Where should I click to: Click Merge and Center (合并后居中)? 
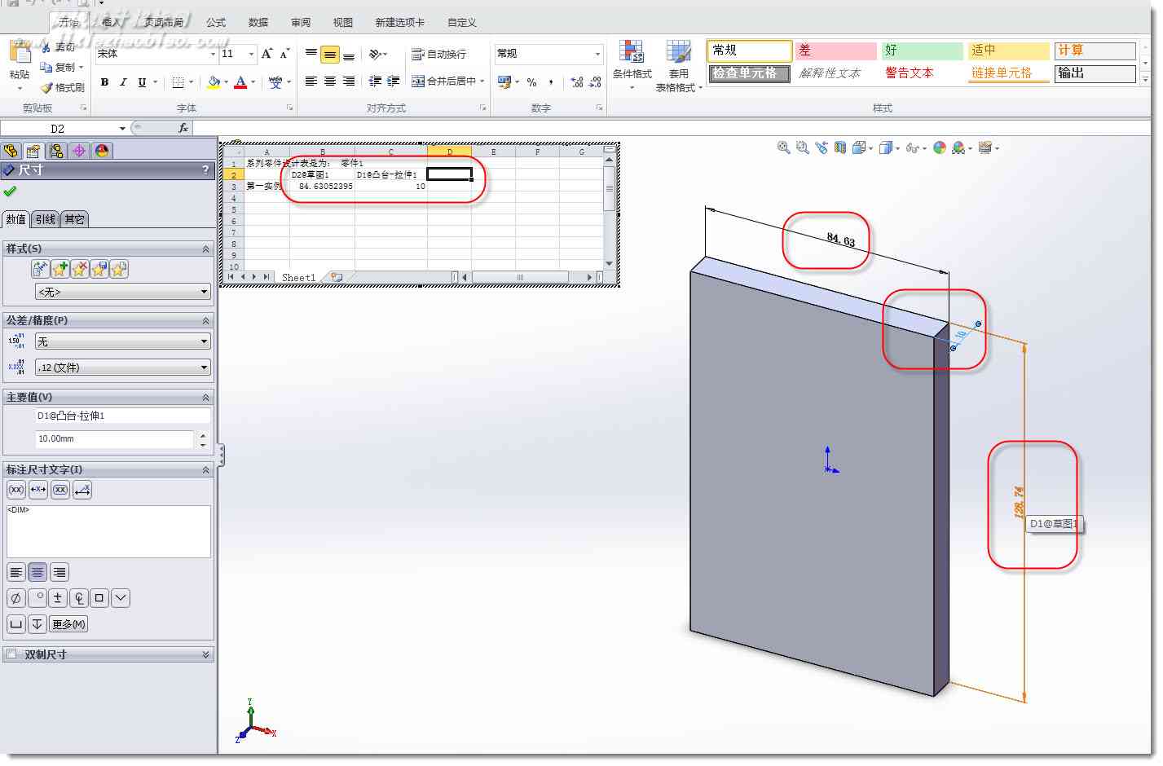(x=443, y=81)
